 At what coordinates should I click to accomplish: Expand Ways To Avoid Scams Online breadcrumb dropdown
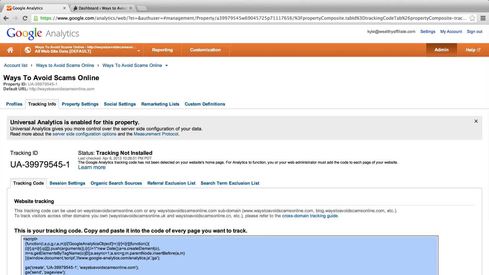(166, 65)
